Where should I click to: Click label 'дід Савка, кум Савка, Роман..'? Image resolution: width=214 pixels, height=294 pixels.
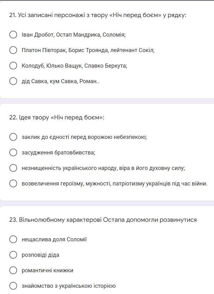pos(61,81)
